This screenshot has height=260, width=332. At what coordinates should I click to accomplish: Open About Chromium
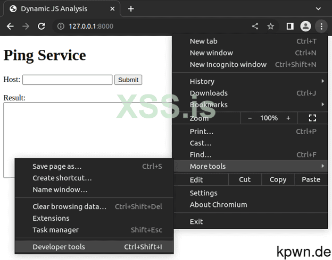[x=250, y=205]
